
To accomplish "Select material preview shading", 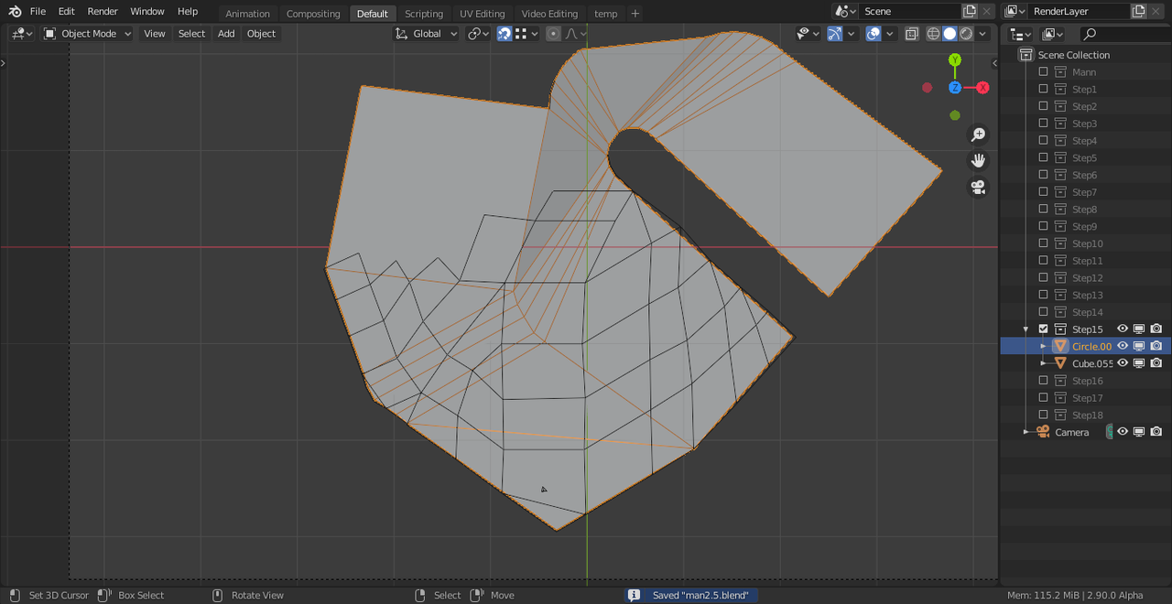I will (x=966, y=34).
